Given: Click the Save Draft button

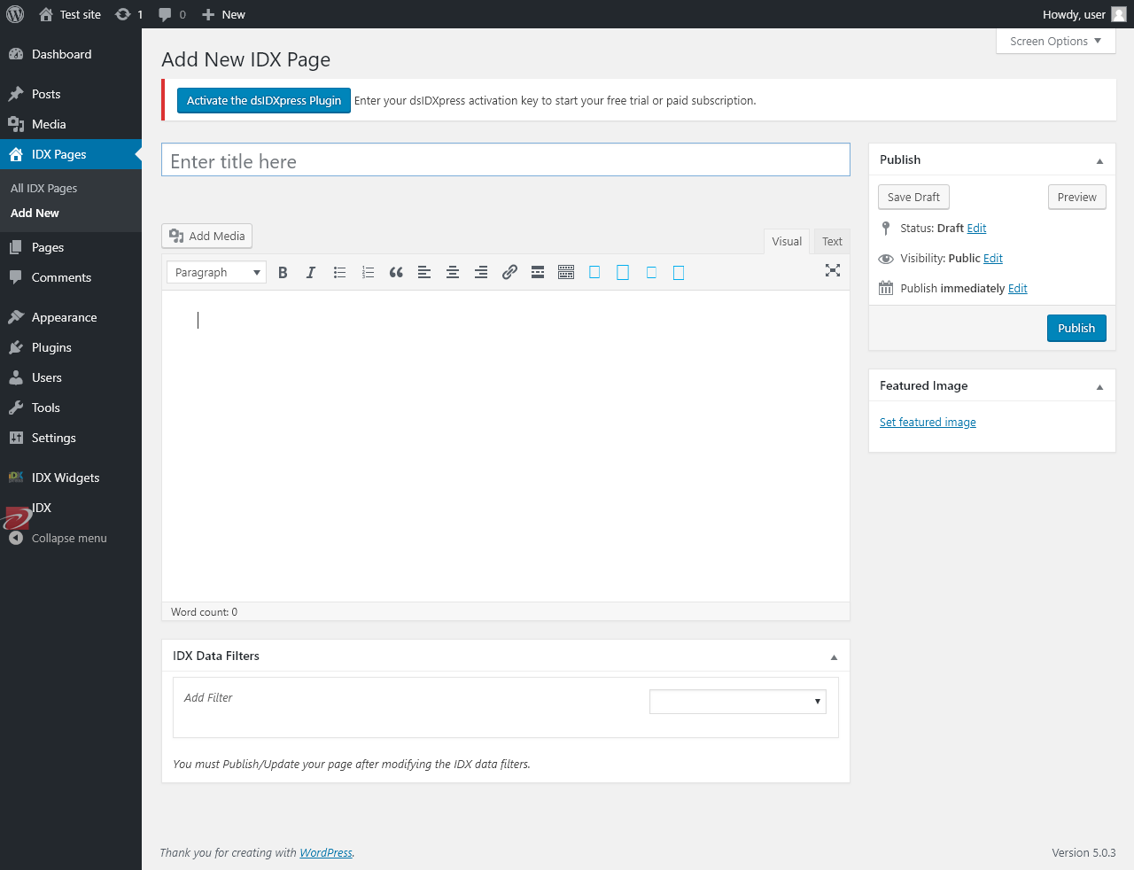Looking at the screenshot, I should pos(913,197).
